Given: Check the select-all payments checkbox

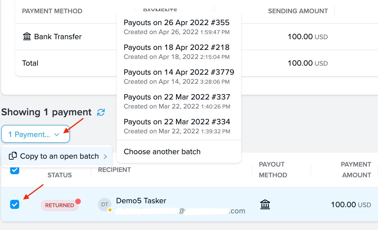Looking at the screenshot, I should 15,170.
